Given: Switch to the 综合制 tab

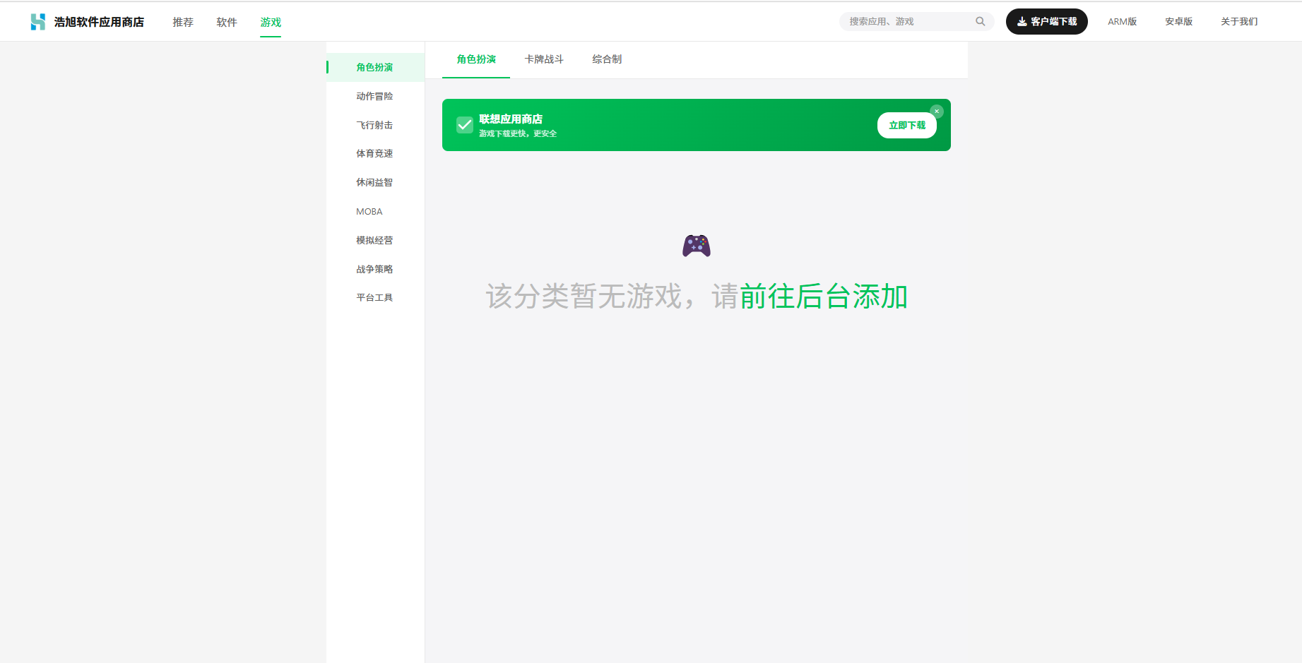Looking at the screenshot, I should pyautogui.click(x=607, y=59).
